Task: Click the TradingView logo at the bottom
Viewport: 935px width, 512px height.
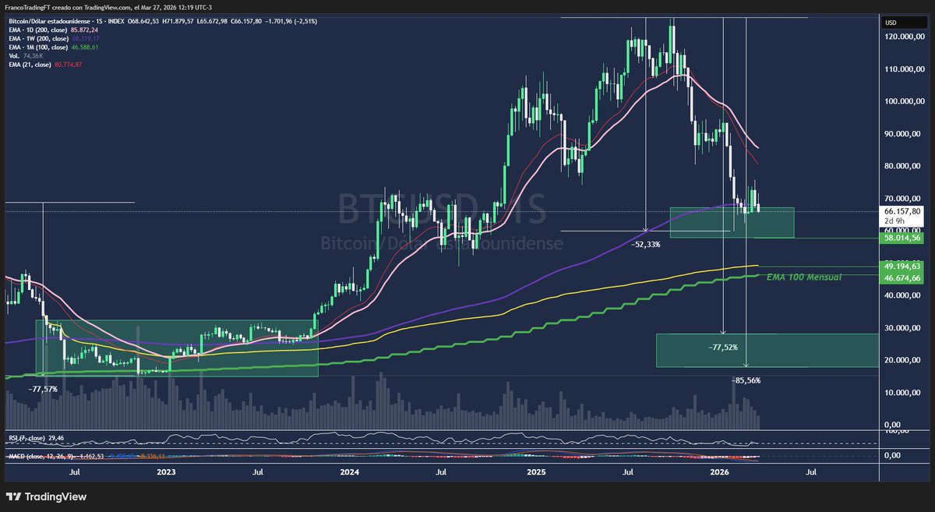Action: 47,496
